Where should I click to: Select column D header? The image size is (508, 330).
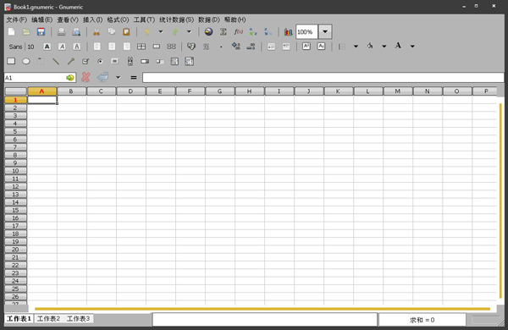[x=130, y=91]
